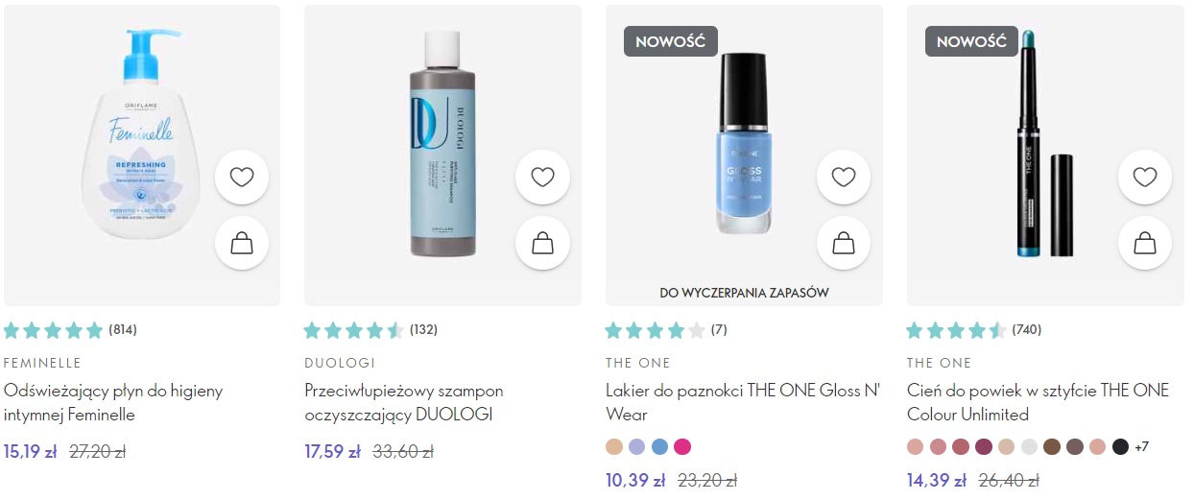
Task: Select the pink magenta nail polish shade
Action: [682, 446]
